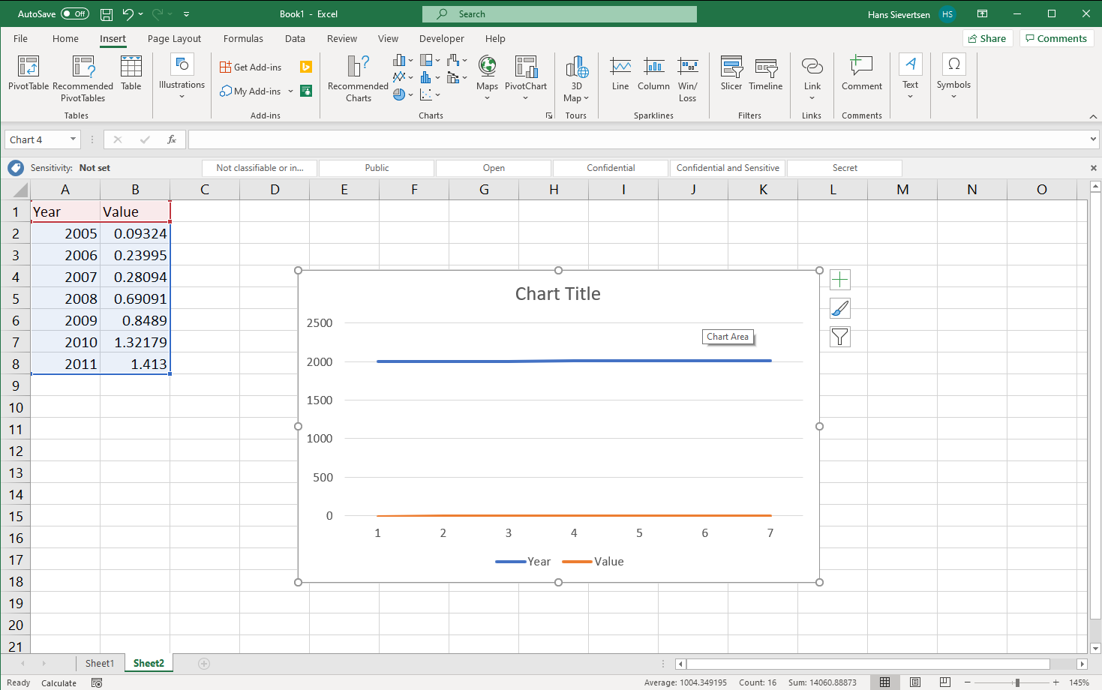
Task: Insert a PivotTable
Action: [29, 73]
